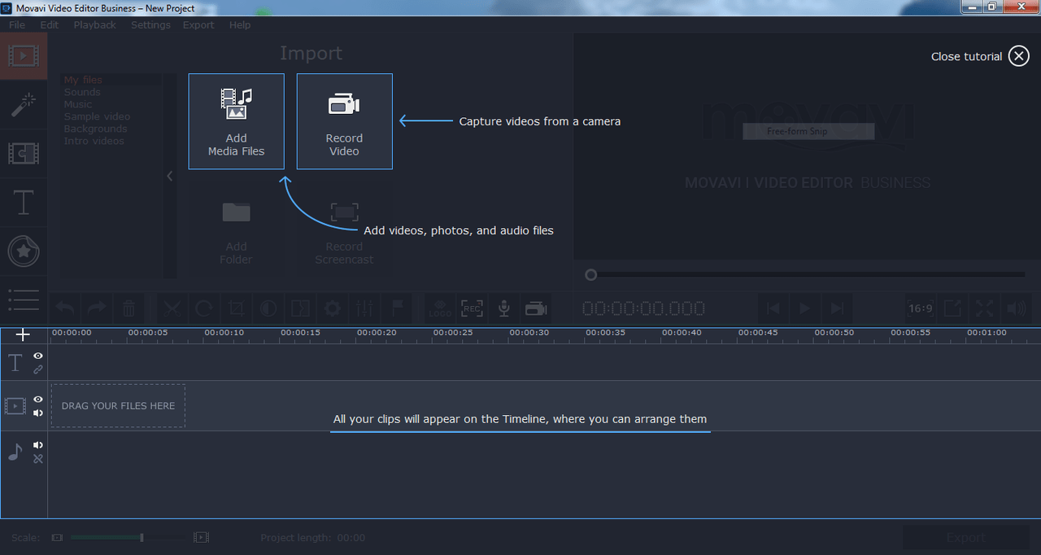The height and width of the screenshot is (555, 1041).
Task: Open the Edit menu
Action: point(50,25)
